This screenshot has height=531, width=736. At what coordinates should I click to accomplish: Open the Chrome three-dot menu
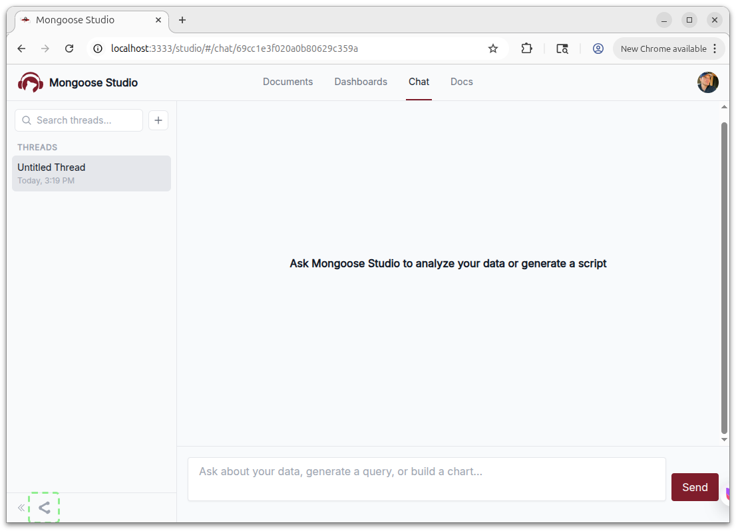[715, 49]
